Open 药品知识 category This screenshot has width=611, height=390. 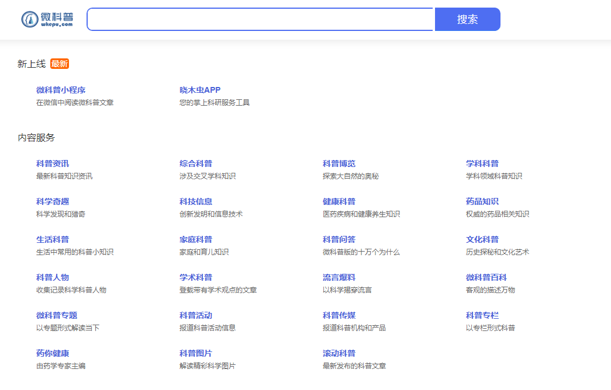(482, 201)
